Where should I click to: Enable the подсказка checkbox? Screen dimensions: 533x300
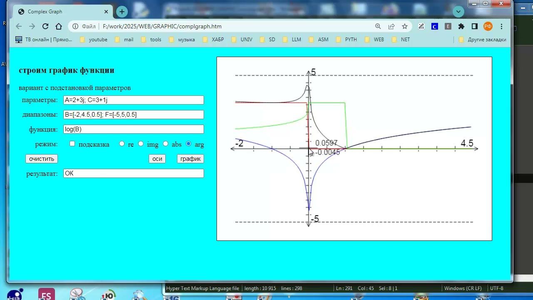[x=72, y=144]
